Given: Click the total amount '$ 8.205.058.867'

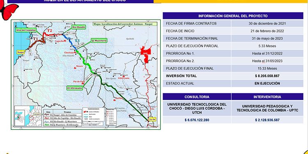Looking at the screenshot, I should 267,76.
